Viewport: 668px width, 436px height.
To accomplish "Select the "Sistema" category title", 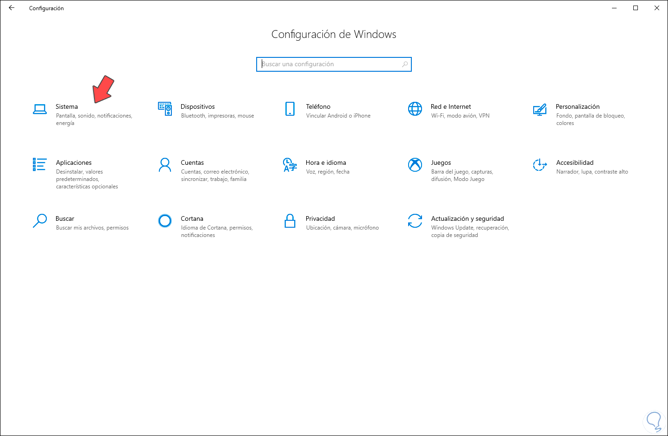I will click(x=67, y=107).
